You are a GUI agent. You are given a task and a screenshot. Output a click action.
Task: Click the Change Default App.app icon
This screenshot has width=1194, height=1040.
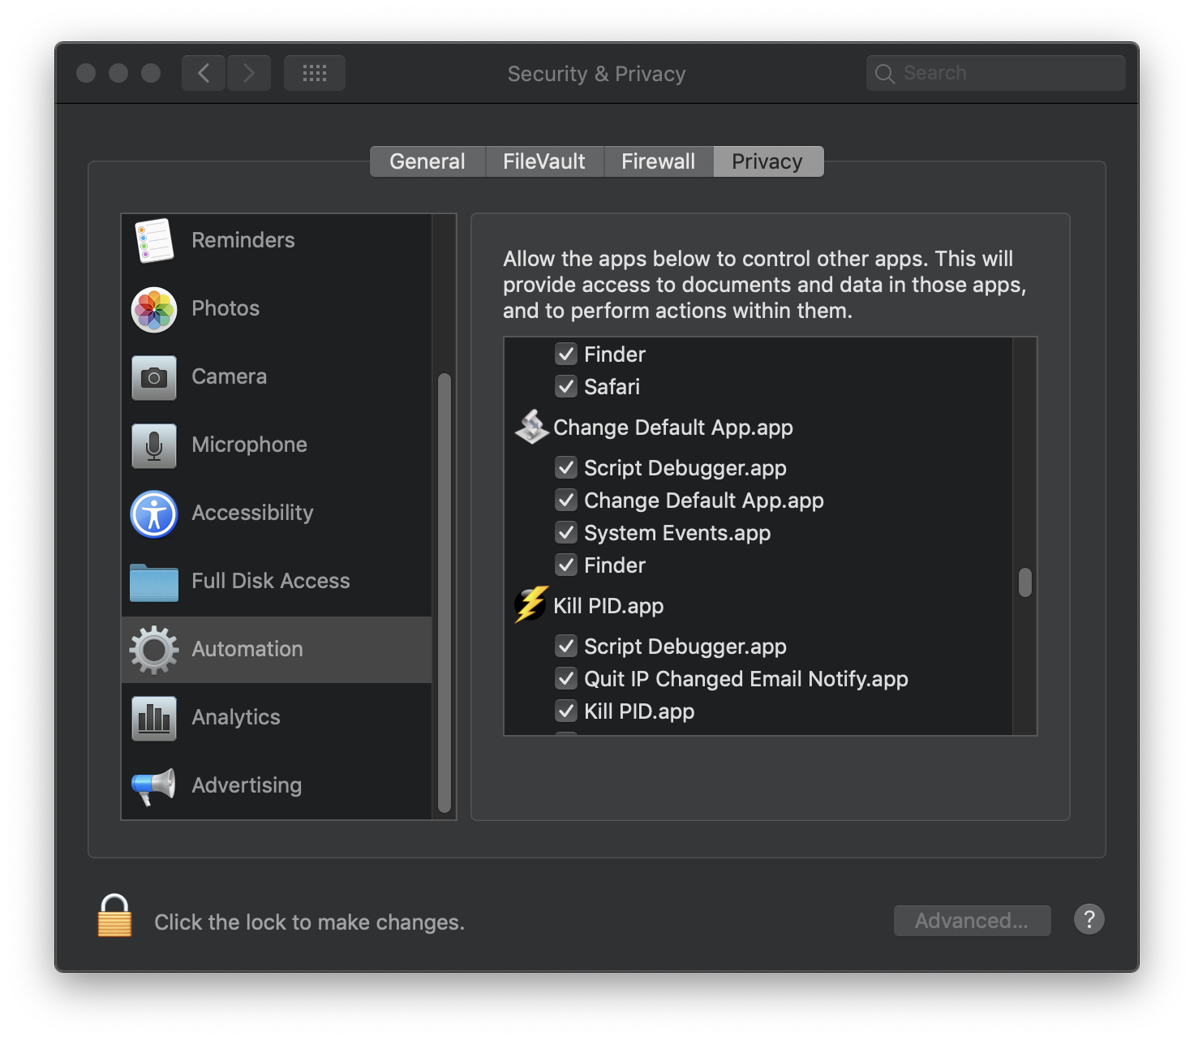[x=532, y=427]
